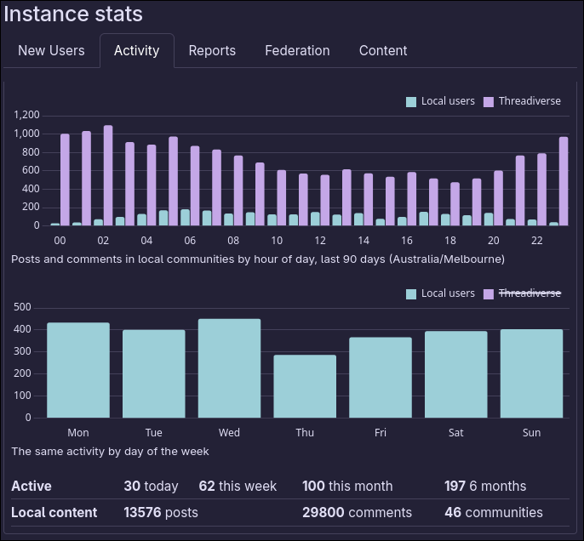Click the '62 this week' stat
The image size is (584, 541).
click(238, 487)
